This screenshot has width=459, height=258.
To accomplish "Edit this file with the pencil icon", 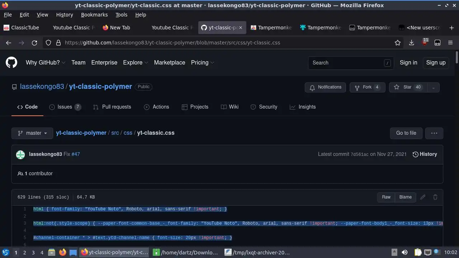I will pyautogui.click(x=423, y=197).
